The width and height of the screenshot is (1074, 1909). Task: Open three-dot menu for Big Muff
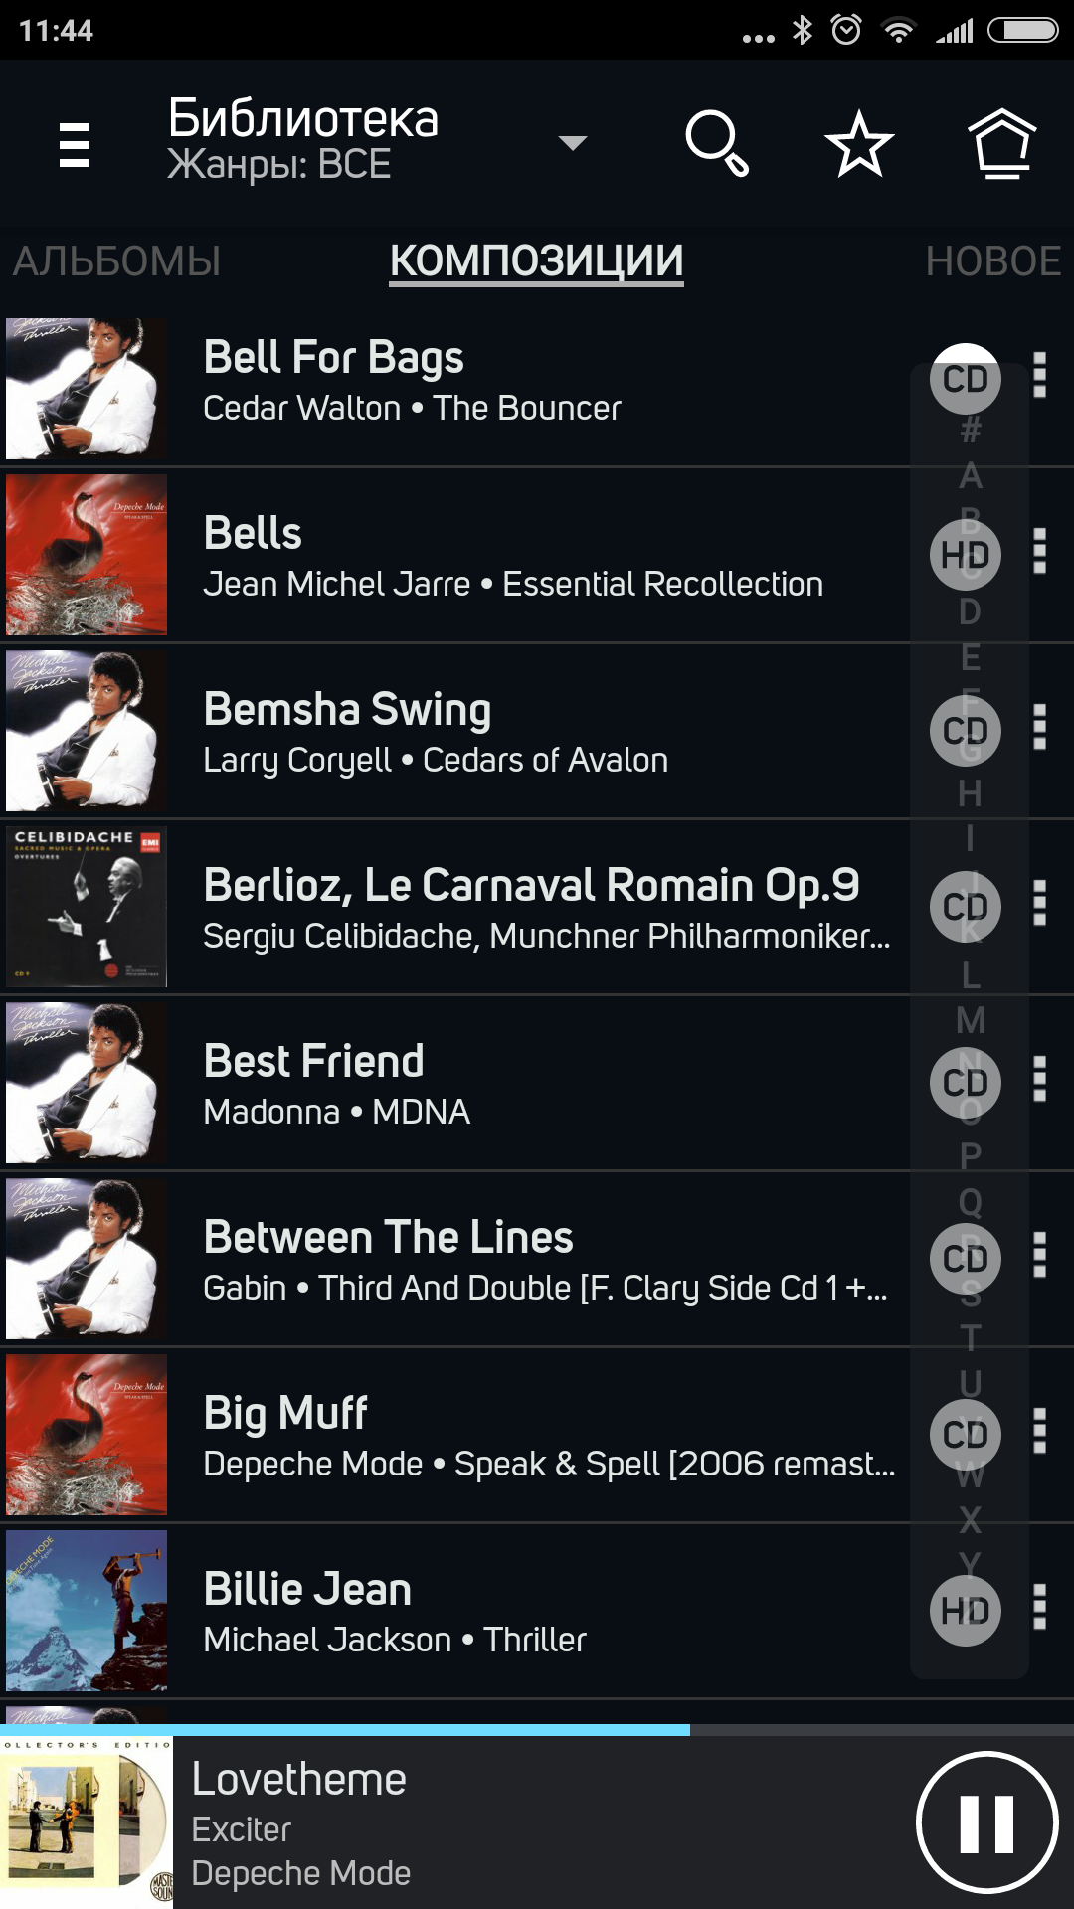(x=1040, y=1432)
